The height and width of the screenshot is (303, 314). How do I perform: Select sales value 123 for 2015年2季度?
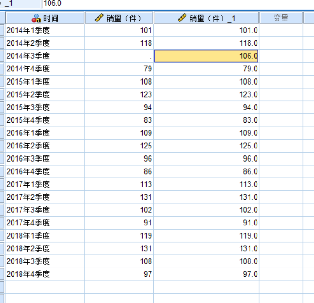(x=119, y=94)
